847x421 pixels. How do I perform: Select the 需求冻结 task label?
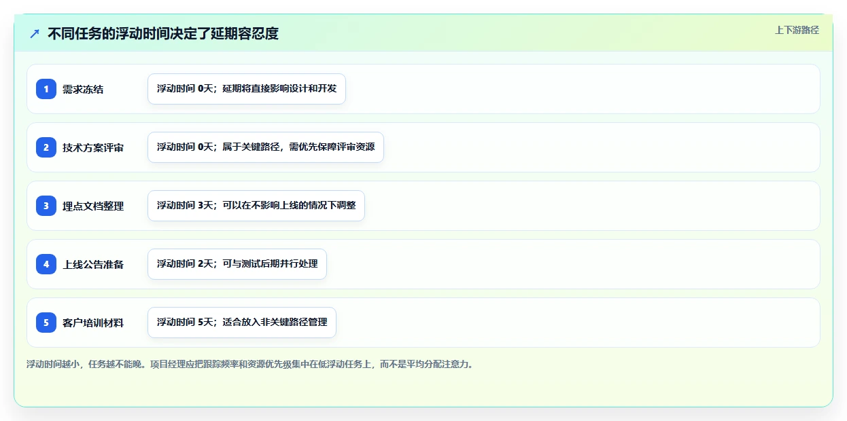pos(83,89)
